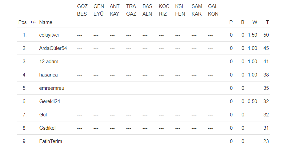Click the Pos column header
Viewport: 301px width, 146px height.
[x=22, y=22]
